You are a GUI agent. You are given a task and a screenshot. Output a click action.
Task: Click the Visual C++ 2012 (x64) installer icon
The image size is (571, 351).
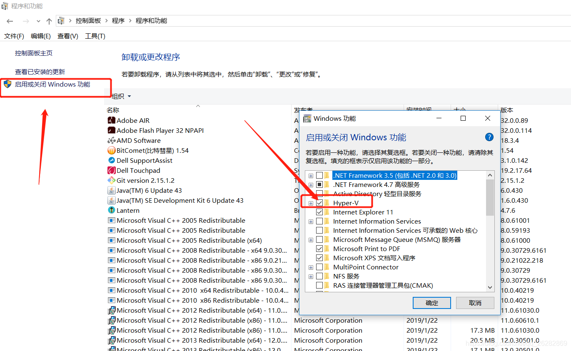(111, 310)
